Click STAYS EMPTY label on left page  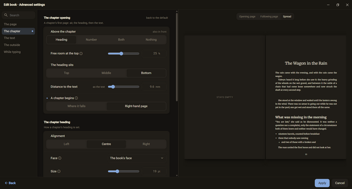(225, 97)
